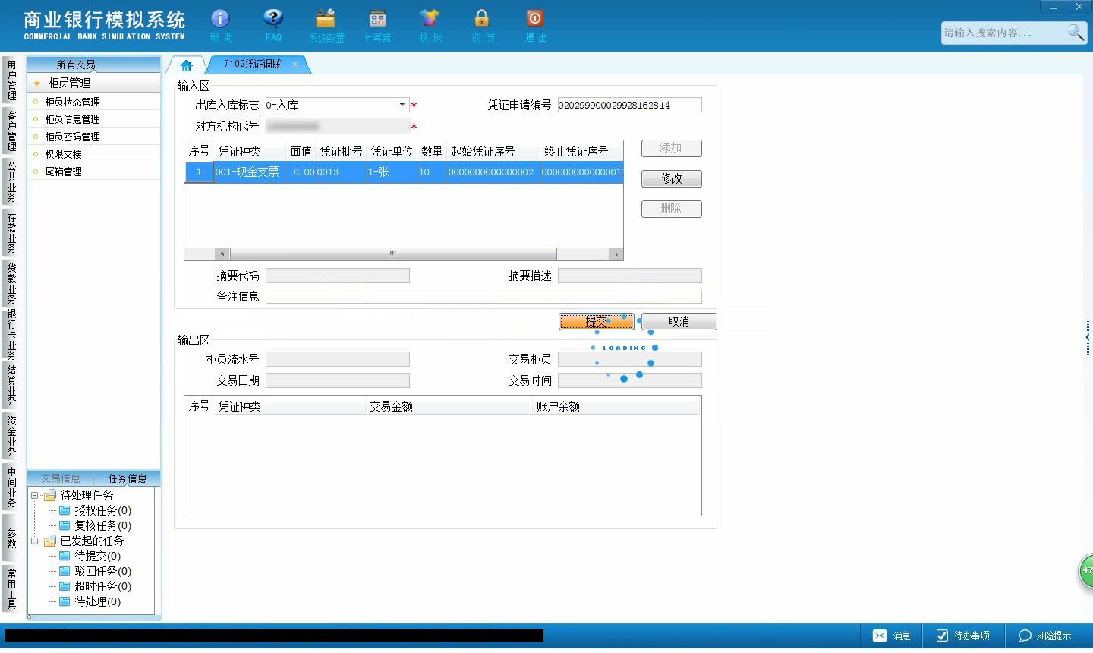This screenshot has width=1093, height=653.
Task: Click the table's right scroll arrow
Action: (616, 254)
